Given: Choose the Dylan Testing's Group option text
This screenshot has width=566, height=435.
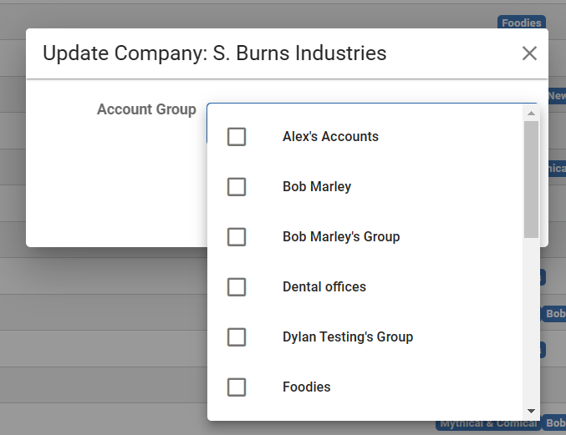Looking at the screenshot, I should coord(348,337).
